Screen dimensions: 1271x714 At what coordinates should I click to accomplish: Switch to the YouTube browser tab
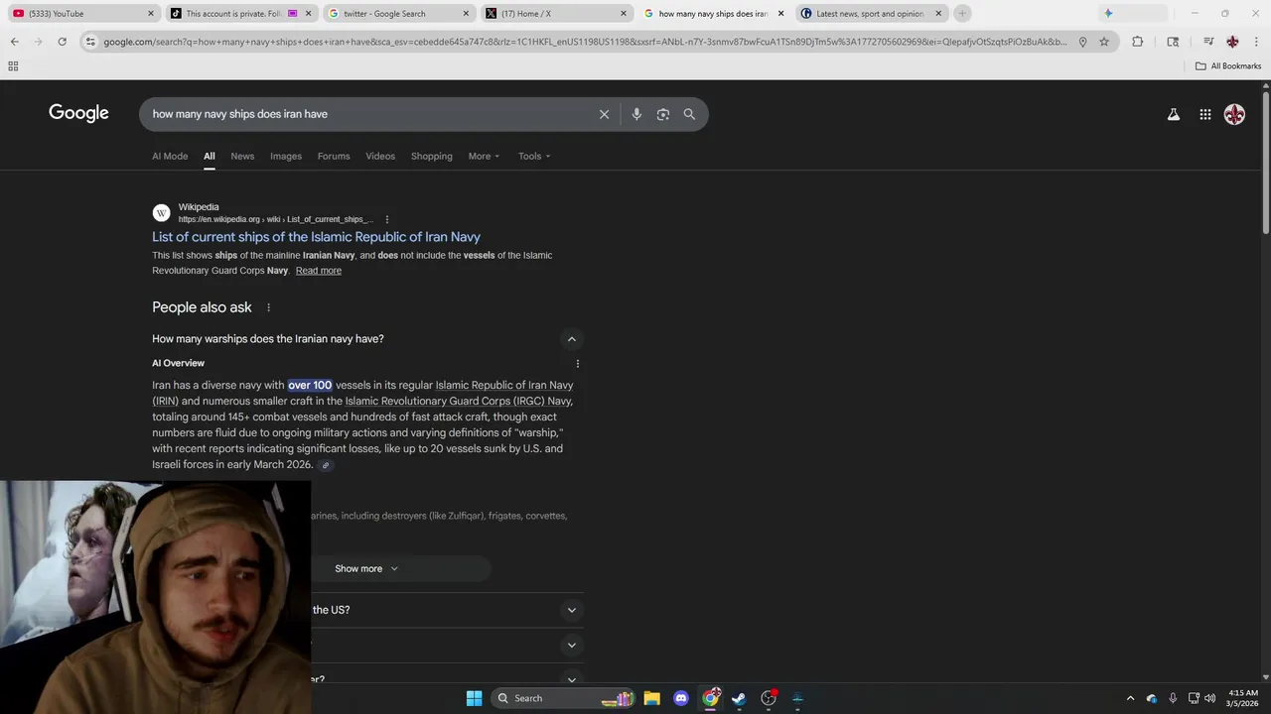81,13
